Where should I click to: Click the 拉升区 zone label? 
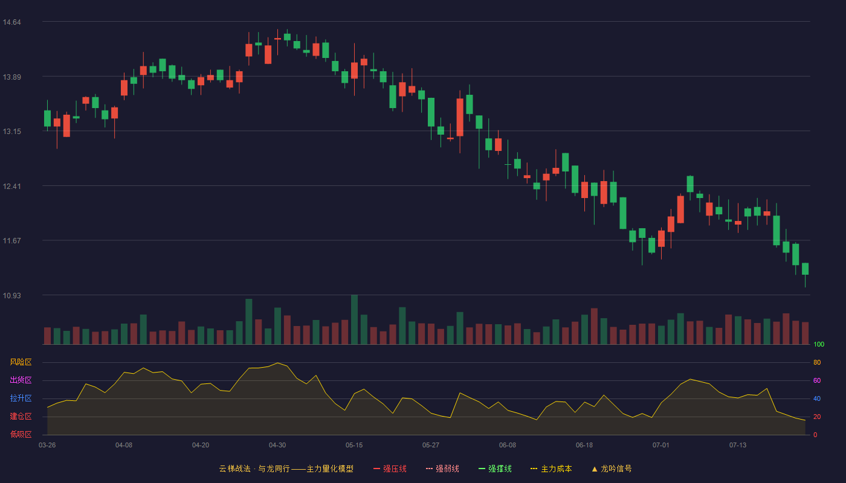[x=21, y=398]
